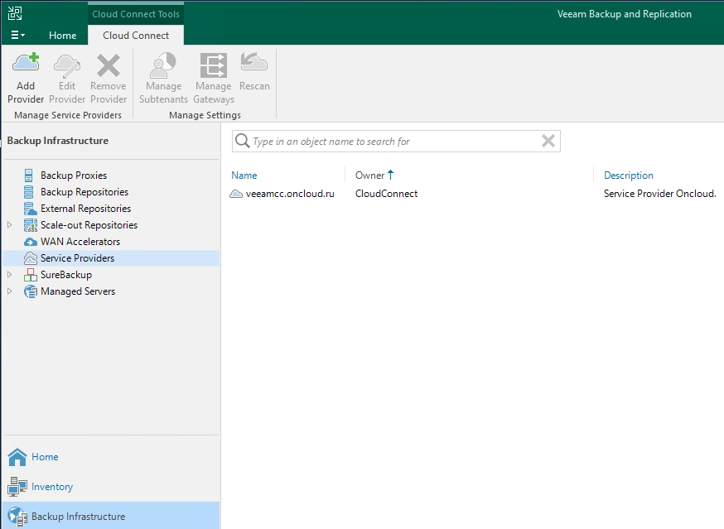Expand the Managed Servers tree node
724x529 pixels.
tap(10, 291)
